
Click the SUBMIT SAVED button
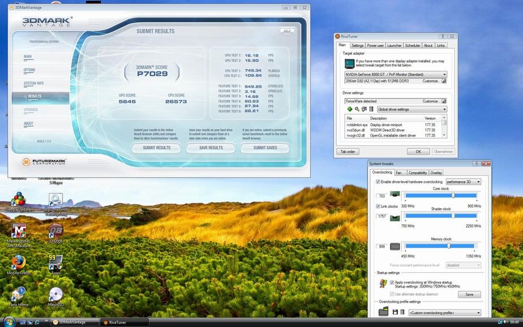[265, 148]
